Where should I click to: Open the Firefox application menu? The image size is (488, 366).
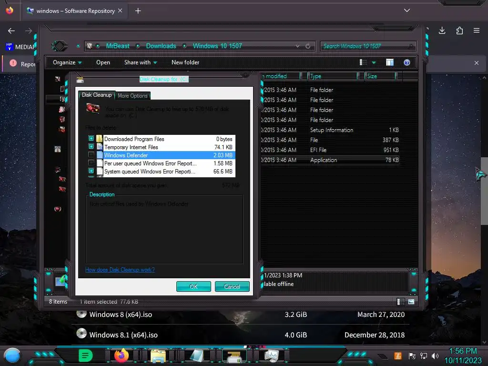coord(477,30)
